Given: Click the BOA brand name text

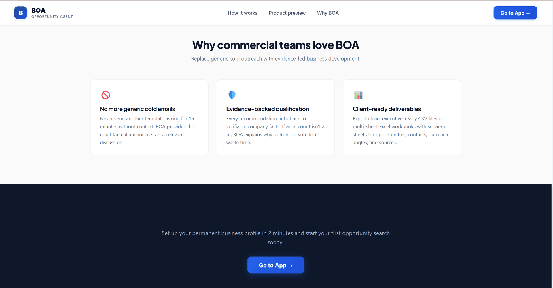Looking at the screenshot, I should [x=38, y=10].
